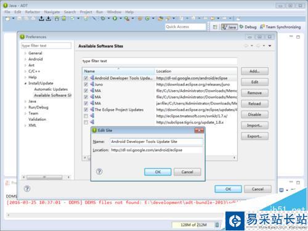This screenshot has height=231, width=308.
Task: Click the Add... button
Action: pyautogui.click(x=254, y=71)
